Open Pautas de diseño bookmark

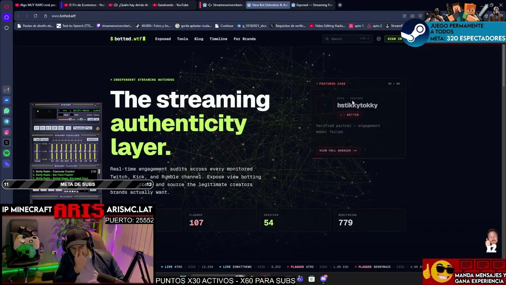coord(35,26)
